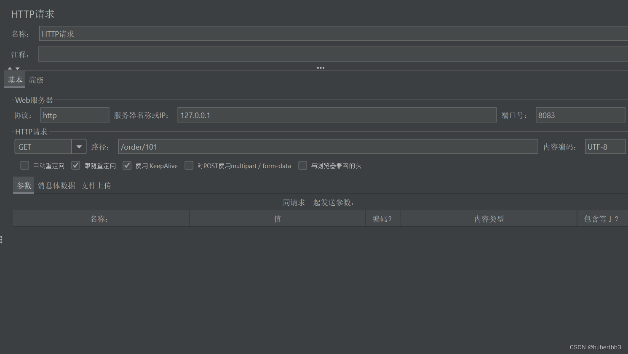This screenshot has height=354, width=628.
Task: Enable multipart / form-data for POST checkbox
Action: tap(189, 166)
